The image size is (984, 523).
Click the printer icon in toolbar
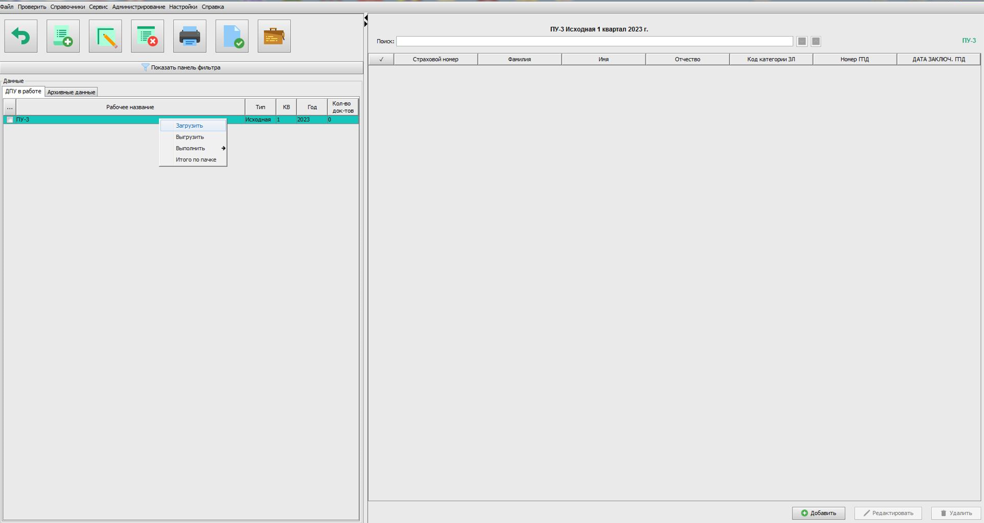(190, 37)
